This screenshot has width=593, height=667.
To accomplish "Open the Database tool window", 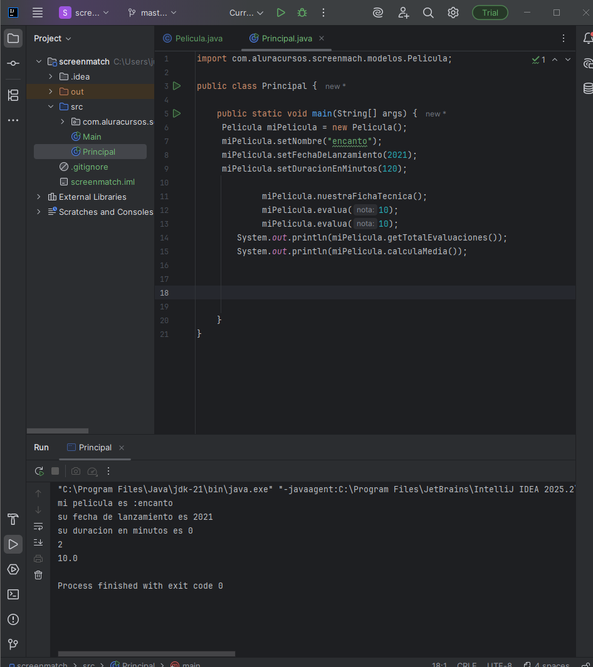I will click(588, 88).
